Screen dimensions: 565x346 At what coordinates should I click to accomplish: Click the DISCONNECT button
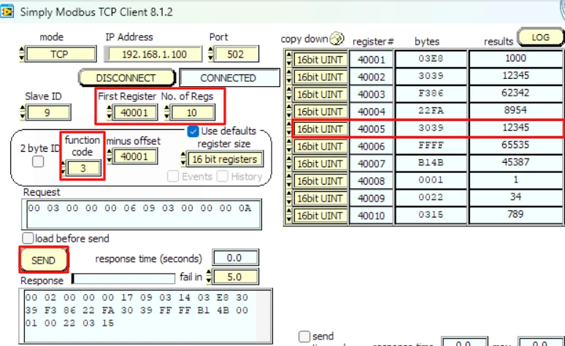click(126, 78)
